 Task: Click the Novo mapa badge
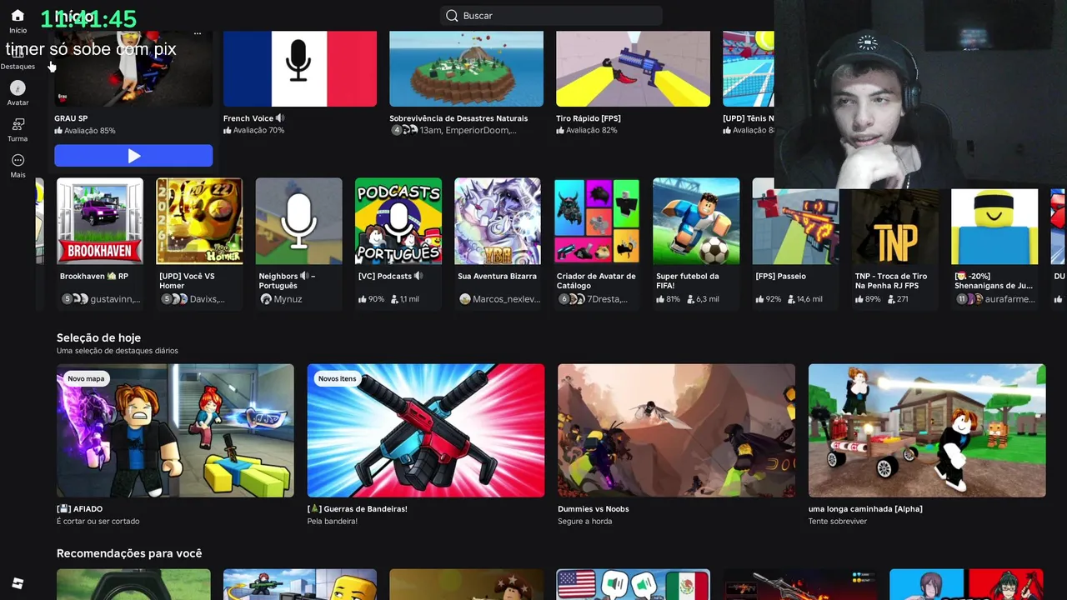tap(86, 378)
